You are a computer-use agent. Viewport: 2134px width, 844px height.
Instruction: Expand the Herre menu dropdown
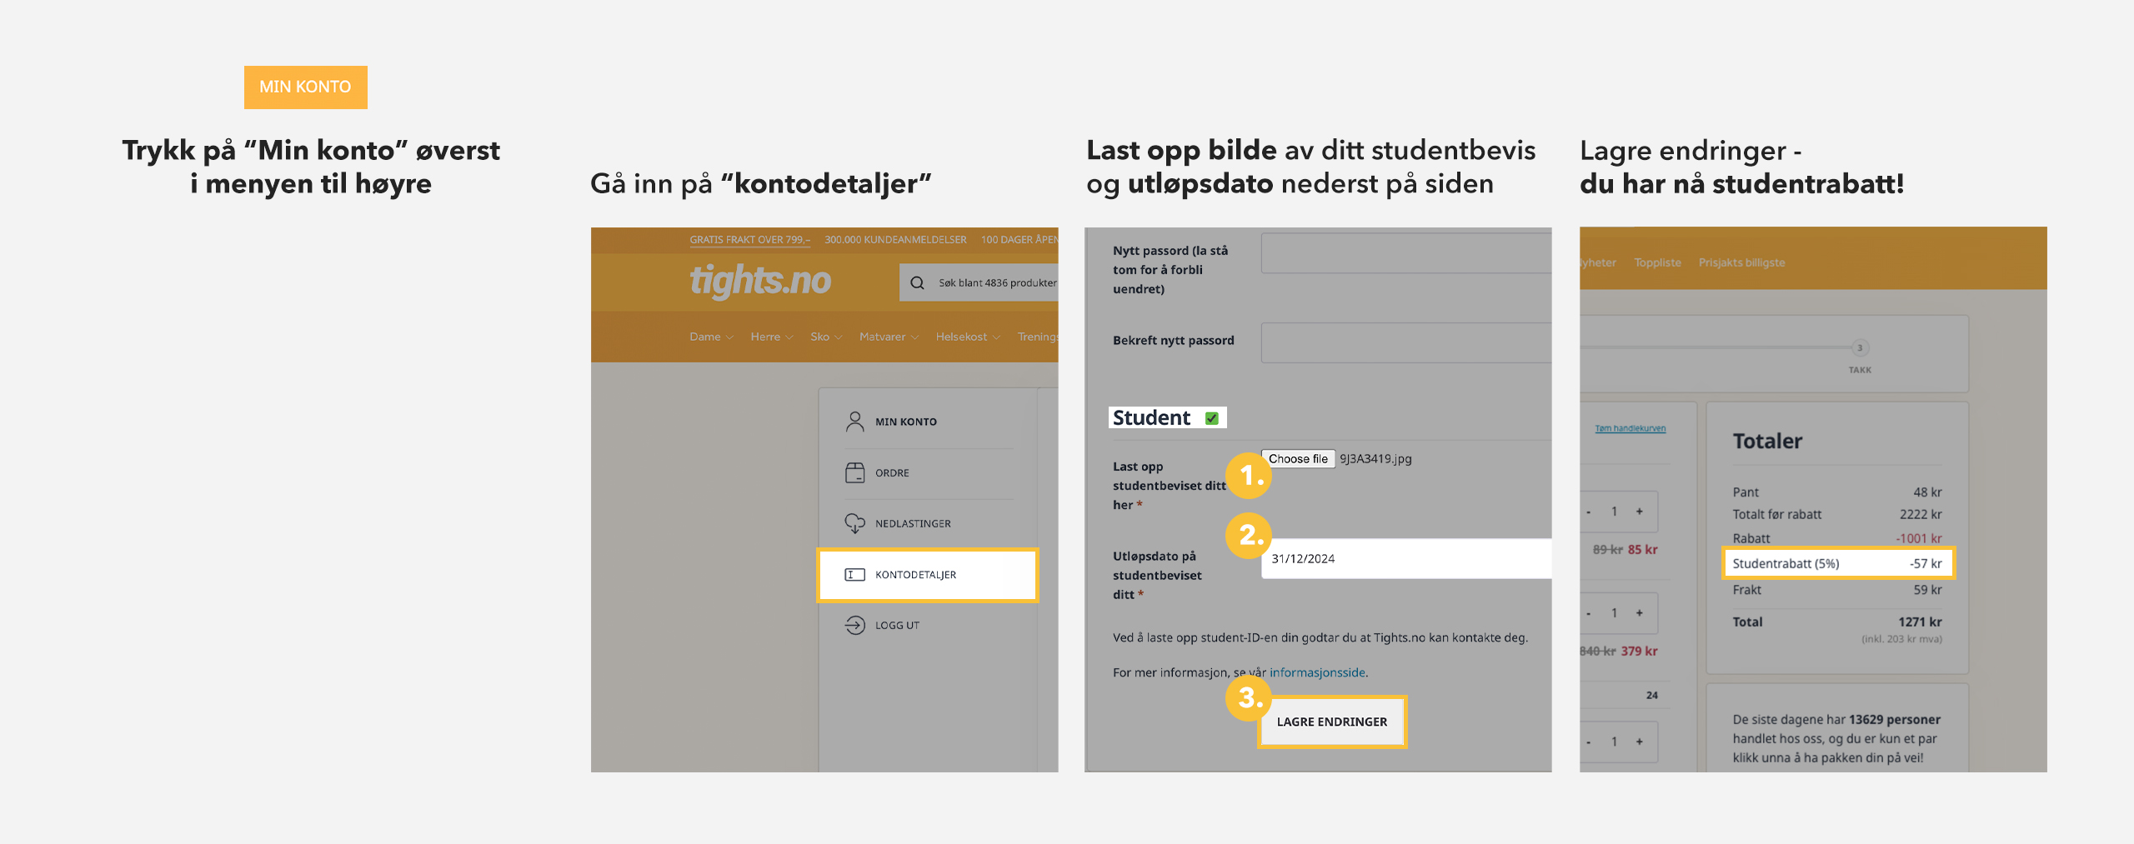[771, 337]
